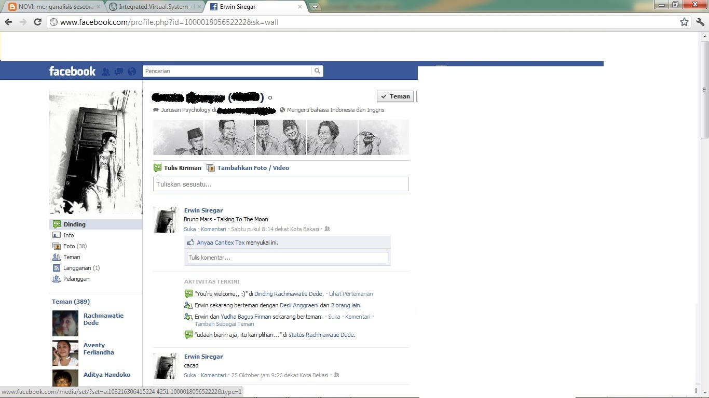Click Rachmawatie Dede friend thumbnail

coord(65,323)
